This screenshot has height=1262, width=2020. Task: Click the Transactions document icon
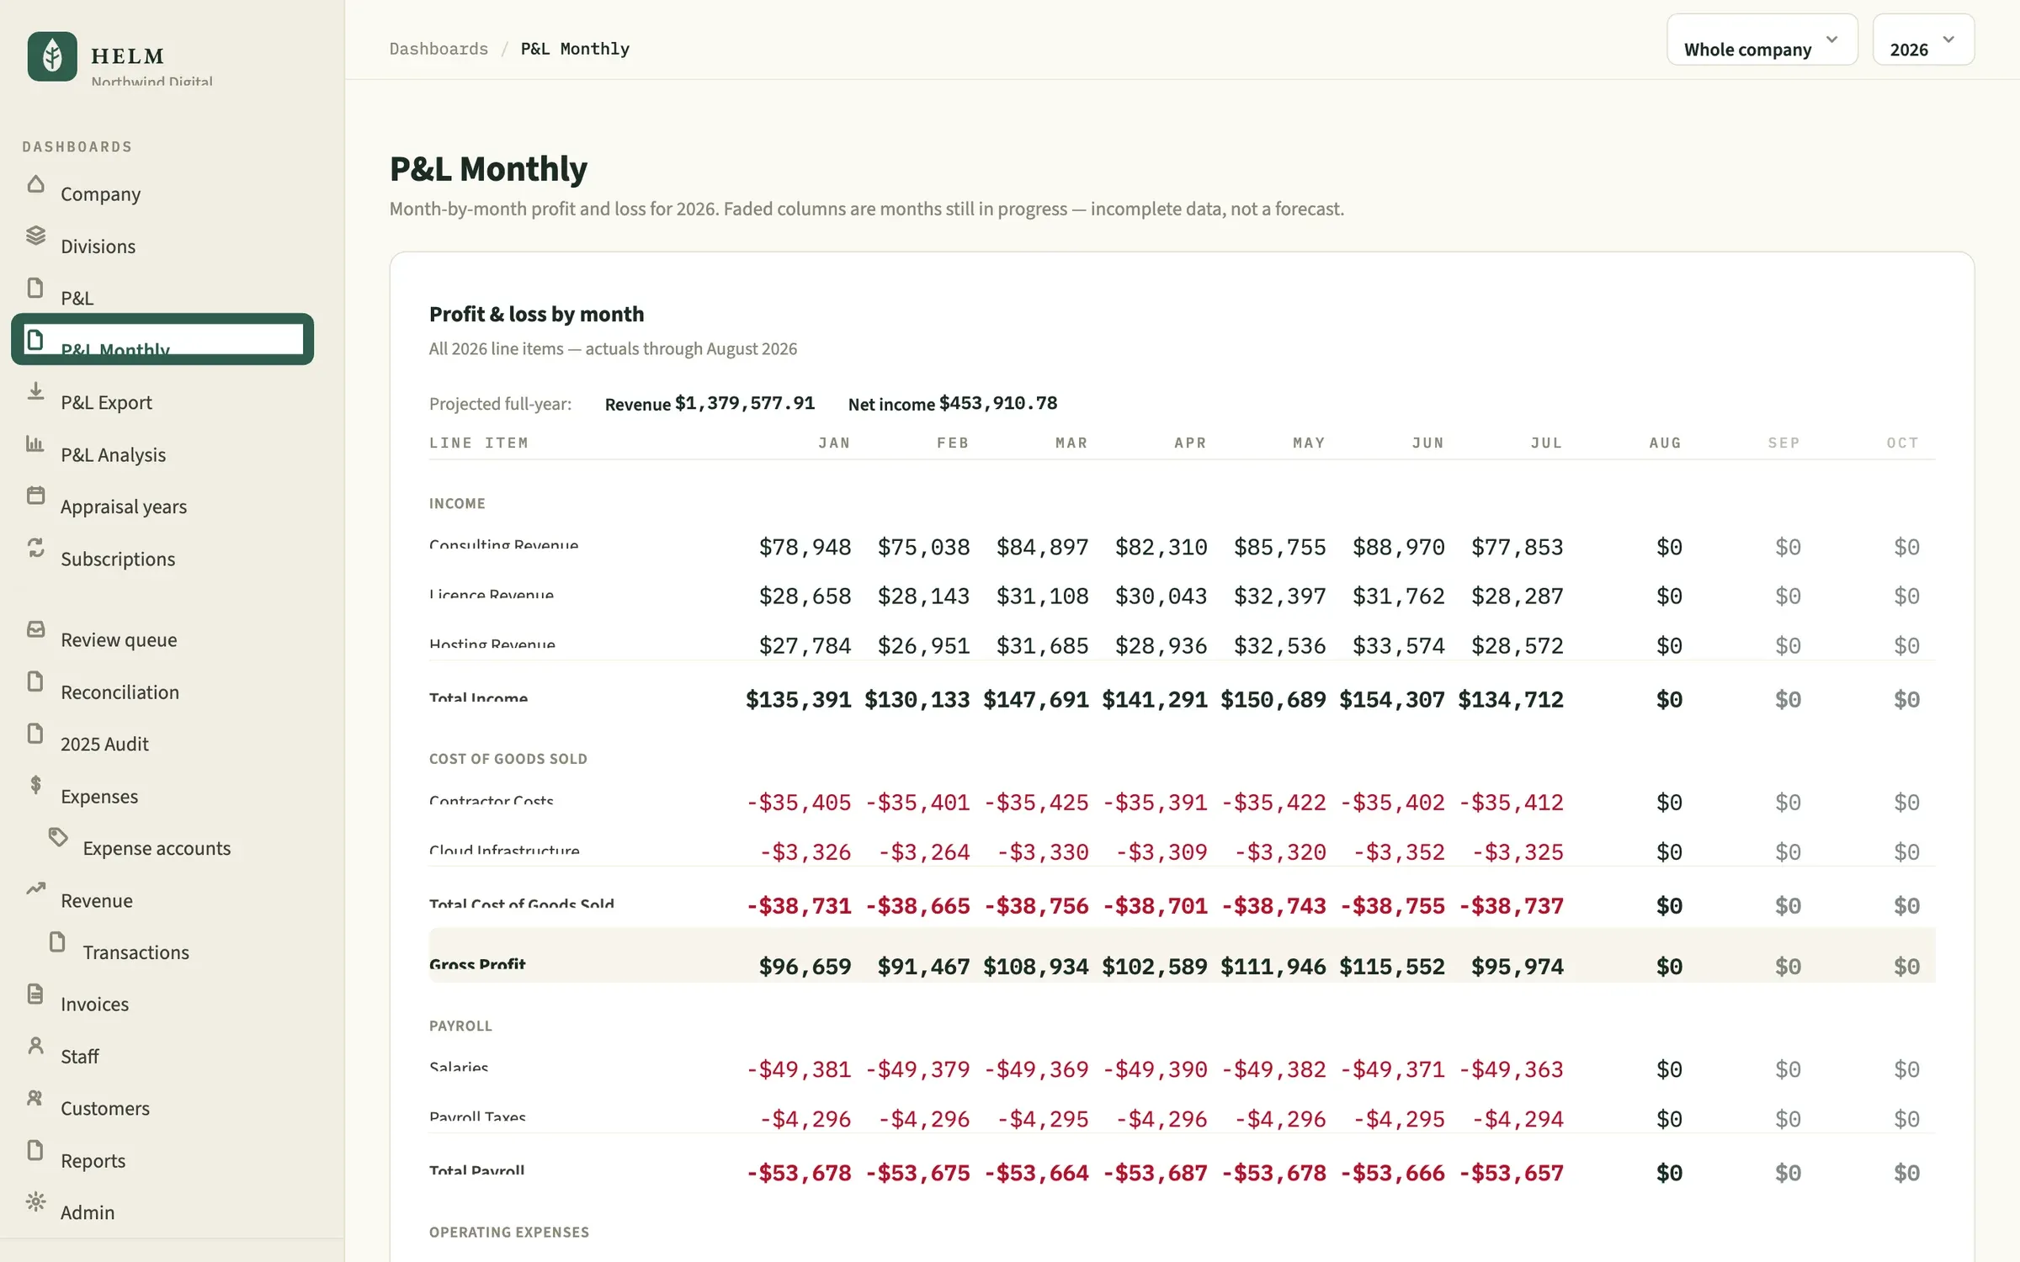(x=57, y=941)
